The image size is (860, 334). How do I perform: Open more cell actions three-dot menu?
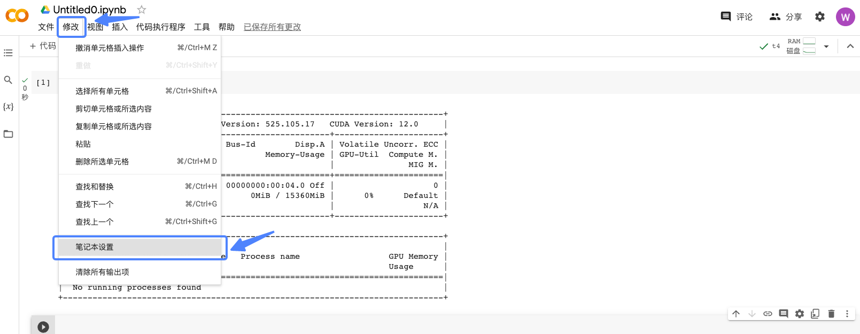(847, 314)
